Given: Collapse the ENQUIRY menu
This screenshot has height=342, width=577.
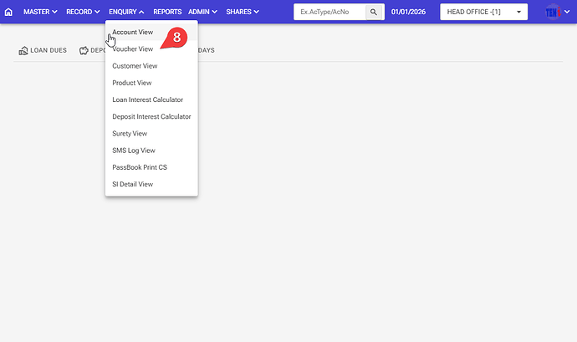Looking at the screenshot, I should [126, 13].
